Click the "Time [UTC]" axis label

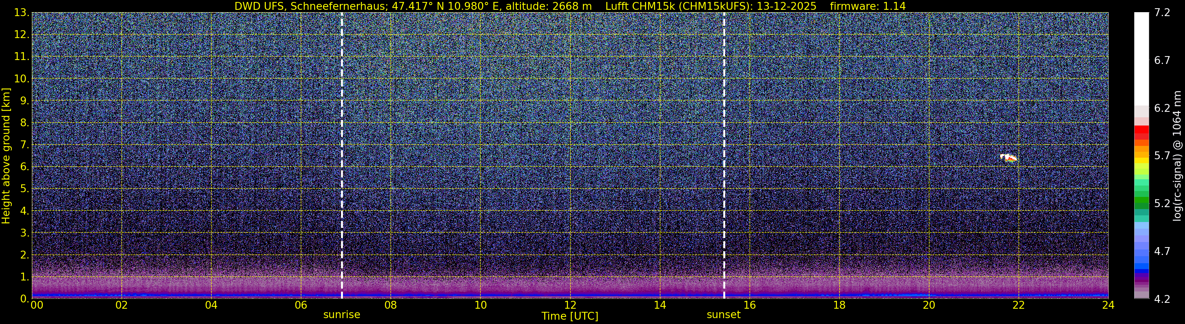(570, 316)
